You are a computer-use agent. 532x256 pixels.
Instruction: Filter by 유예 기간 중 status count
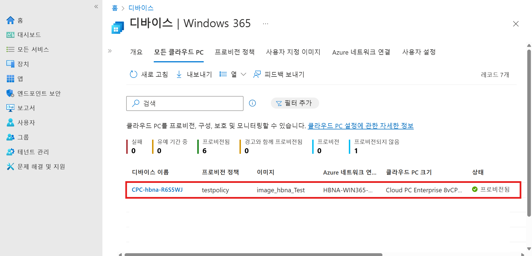(x=170, y=146)
